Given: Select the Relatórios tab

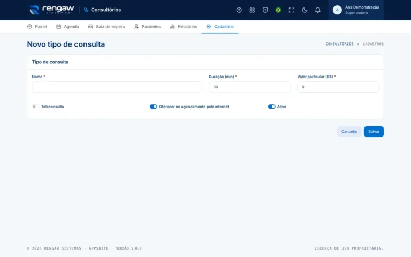Looking at the screenshot, I should tap(184, 26).
